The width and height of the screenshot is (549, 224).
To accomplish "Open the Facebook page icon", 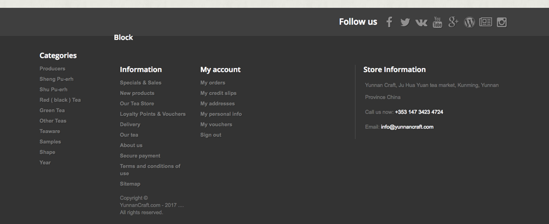I will pyautogui.click(x=389, y=22).
